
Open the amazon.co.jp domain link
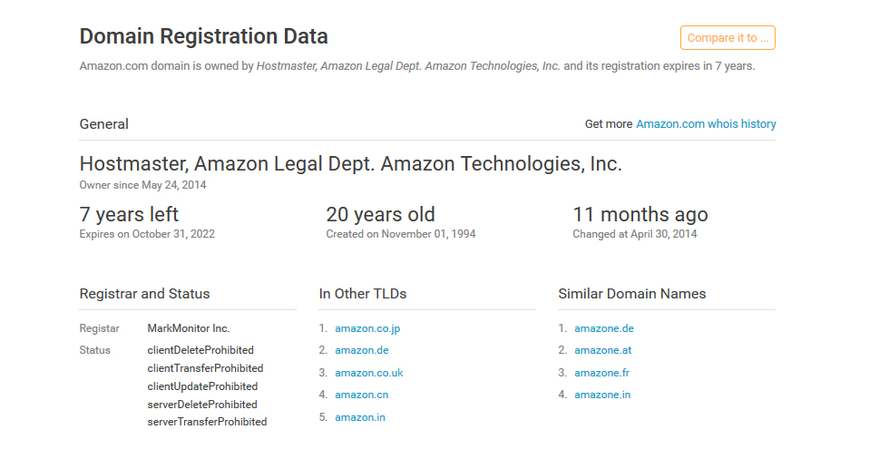click(367, 328)
